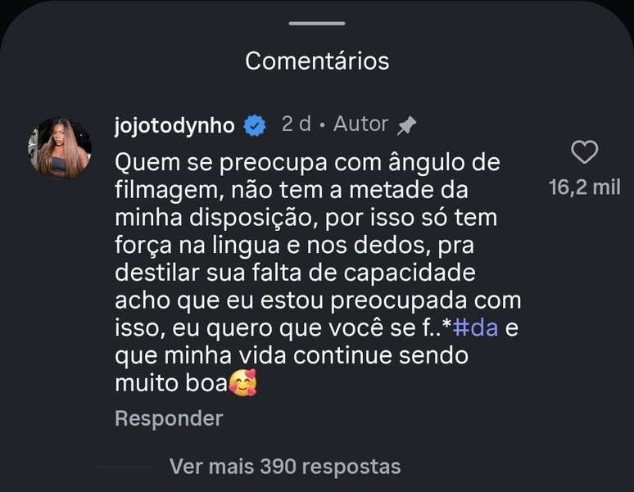
Task: Click the horizontal line beside Ver mais
Action: [125, 467]
